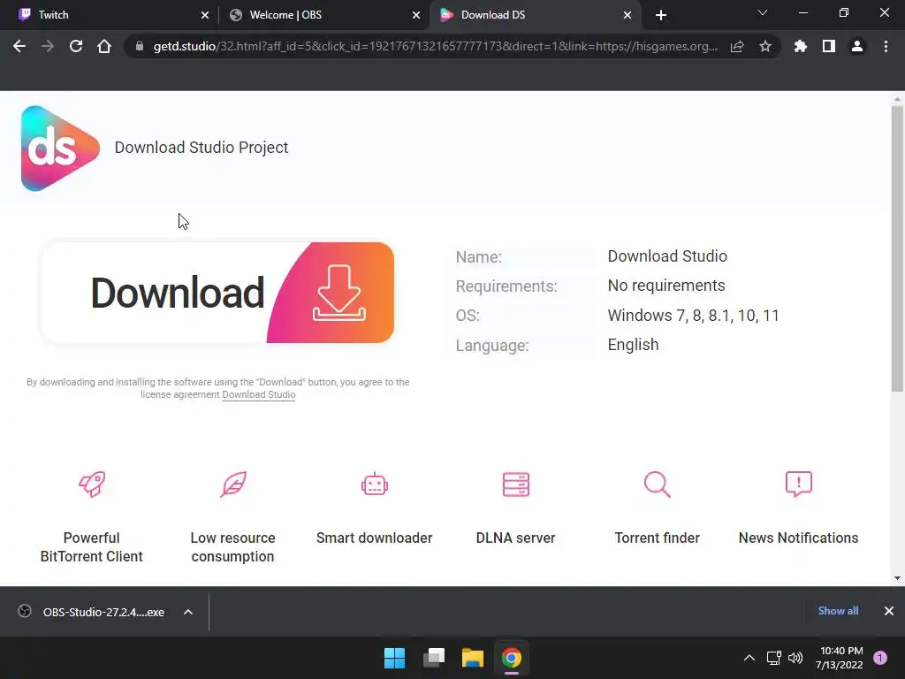Share this page icon in address bar
The height and width of the screenshot is (679, 905).
coord(737,46)
